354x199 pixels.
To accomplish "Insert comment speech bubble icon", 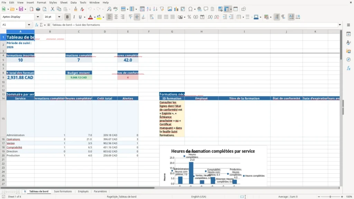I will (206, 9).
